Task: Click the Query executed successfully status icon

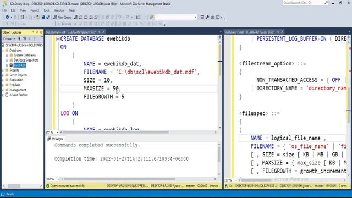Action: pyautogui.click(x=48, y=186)
